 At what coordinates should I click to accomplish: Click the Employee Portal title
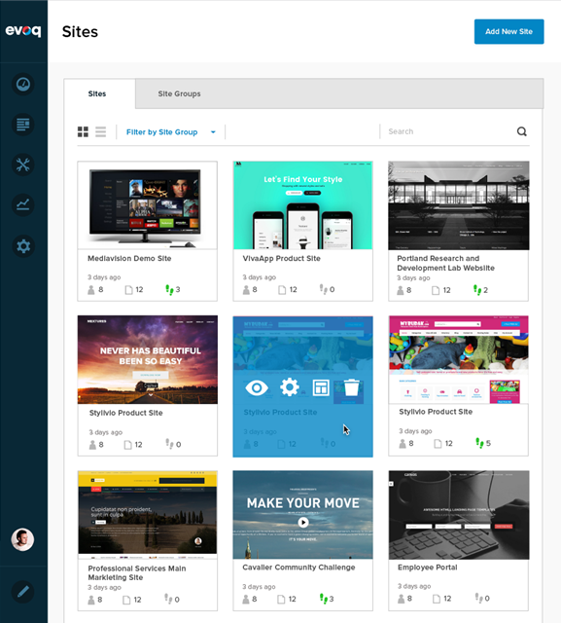[x=427, y=568]
